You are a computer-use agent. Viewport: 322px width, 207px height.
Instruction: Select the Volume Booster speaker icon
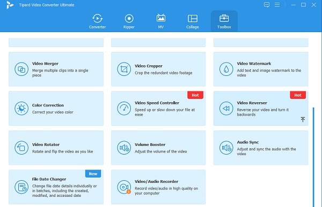[x=124, y=148]
